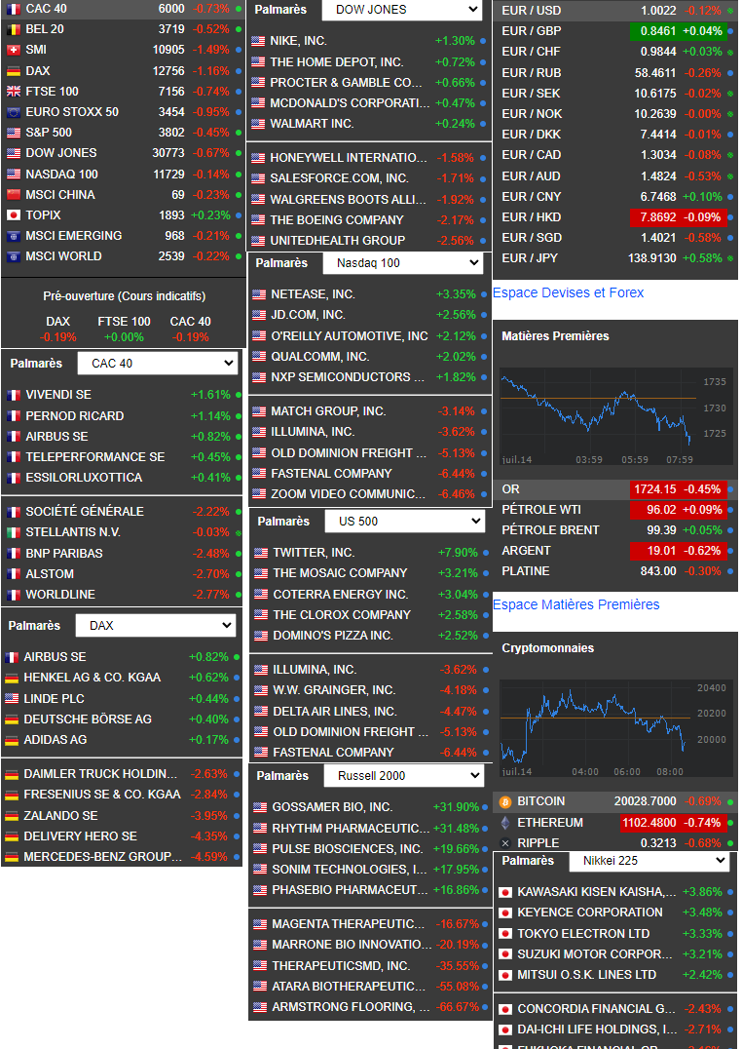The height and width of the screenshot is (1049, 742).
Task: Select ZOOM VIDEO COMMUNICATIONS row
Action: (369, 494)
